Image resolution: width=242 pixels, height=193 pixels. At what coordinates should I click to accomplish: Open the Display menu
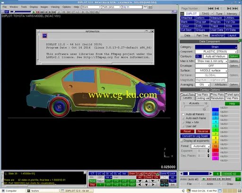[34, 7]
